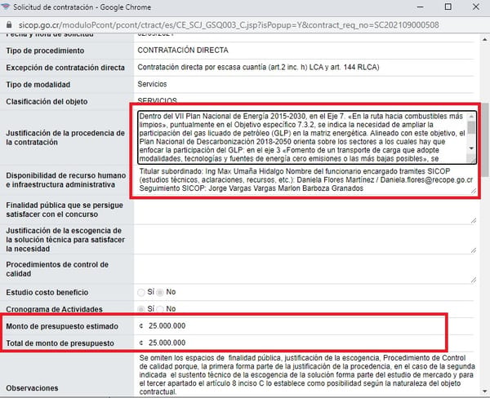Click the lock icon in the address bar

9,24
